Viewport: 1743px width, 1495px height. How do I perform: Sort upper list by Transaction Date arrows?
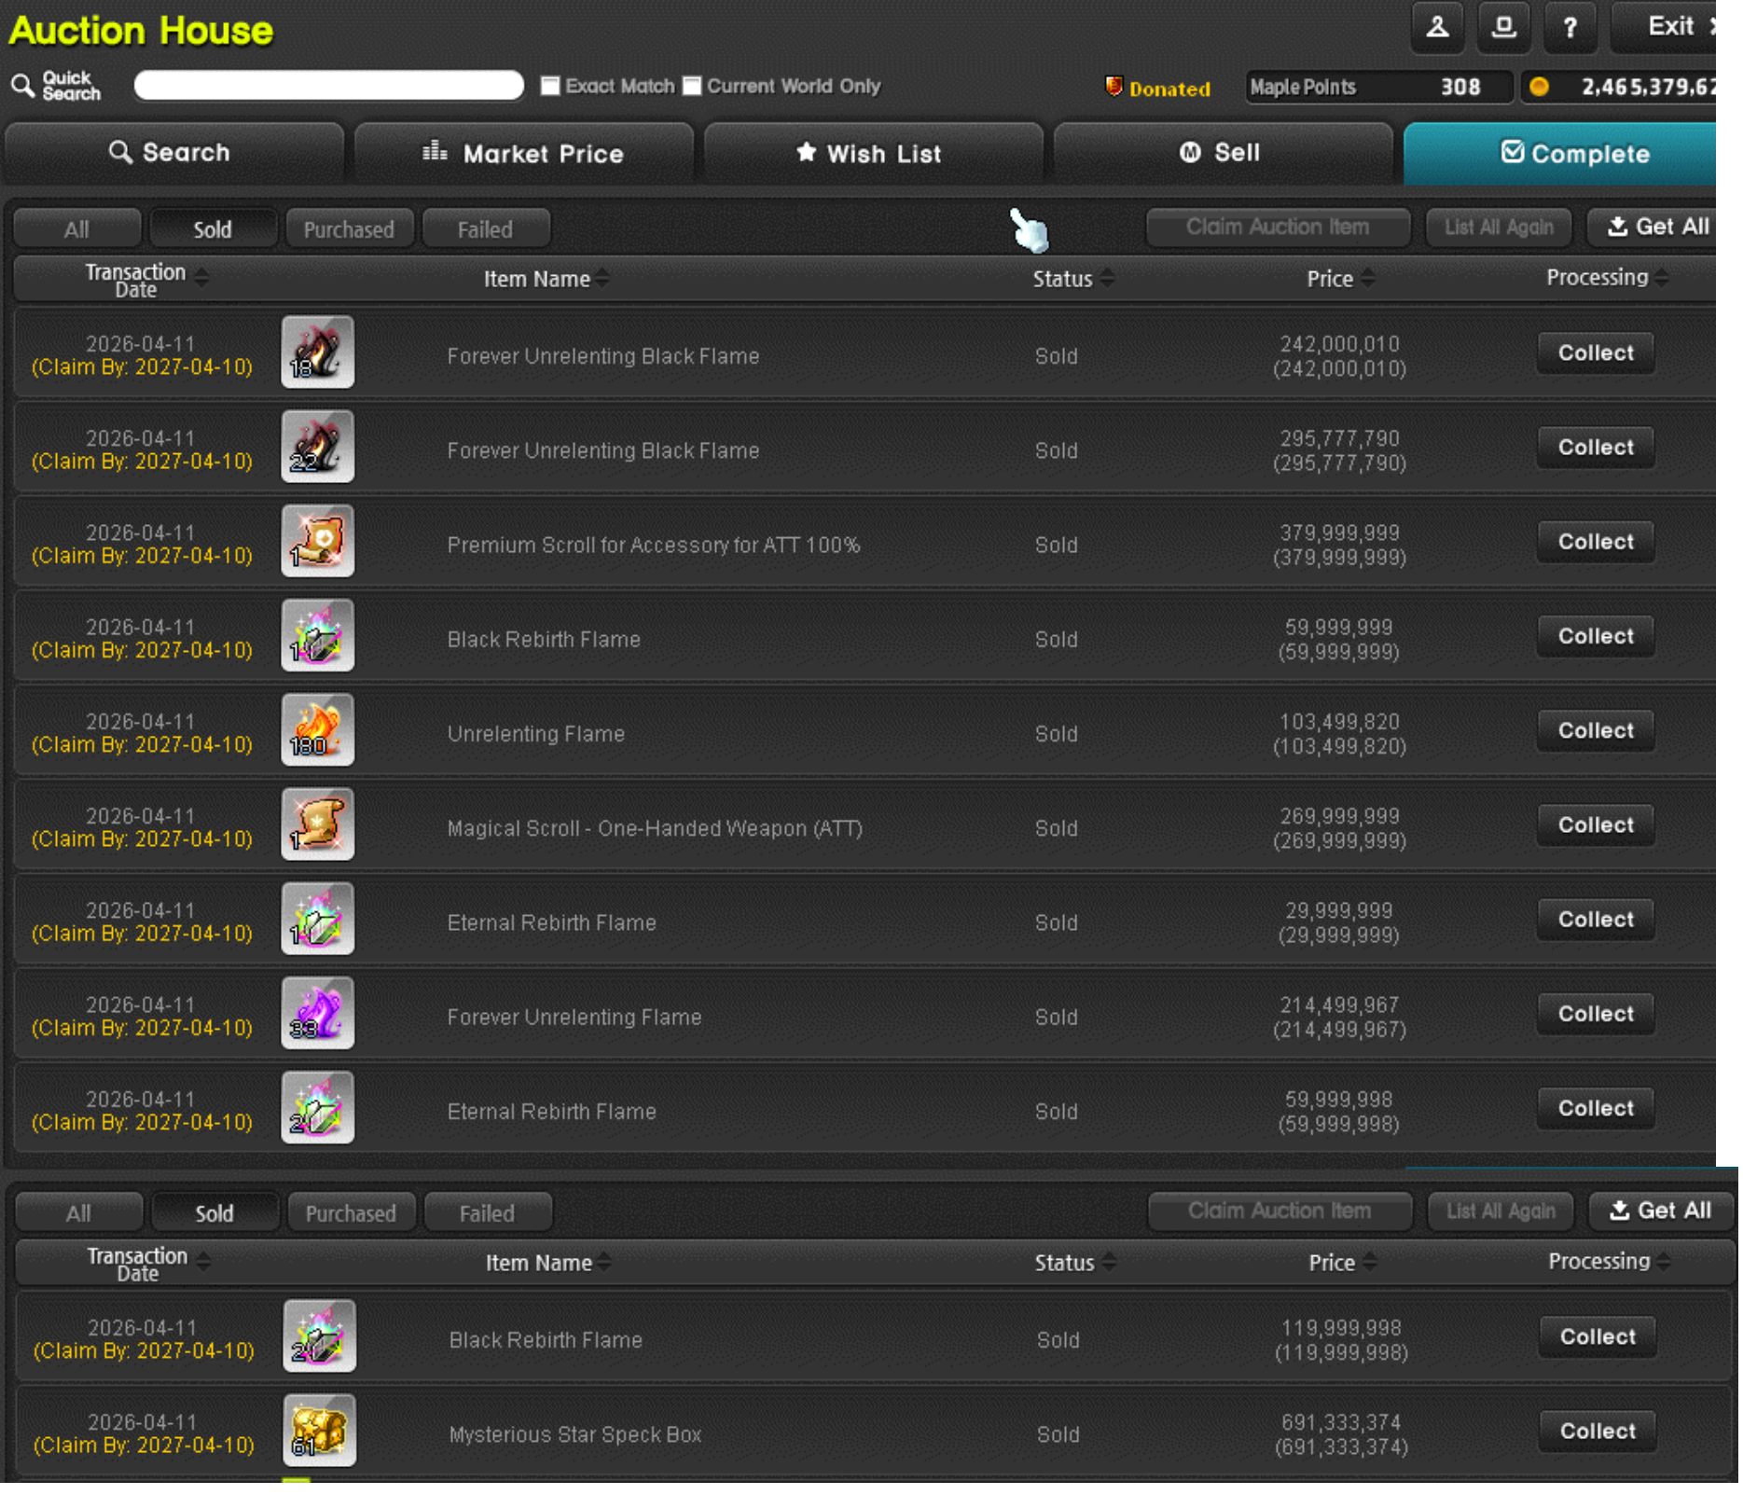click(201, 278)
